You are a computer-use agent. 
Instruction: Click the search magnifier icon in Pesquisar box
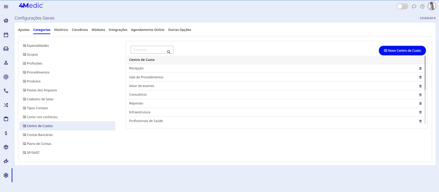coord(169,51)
